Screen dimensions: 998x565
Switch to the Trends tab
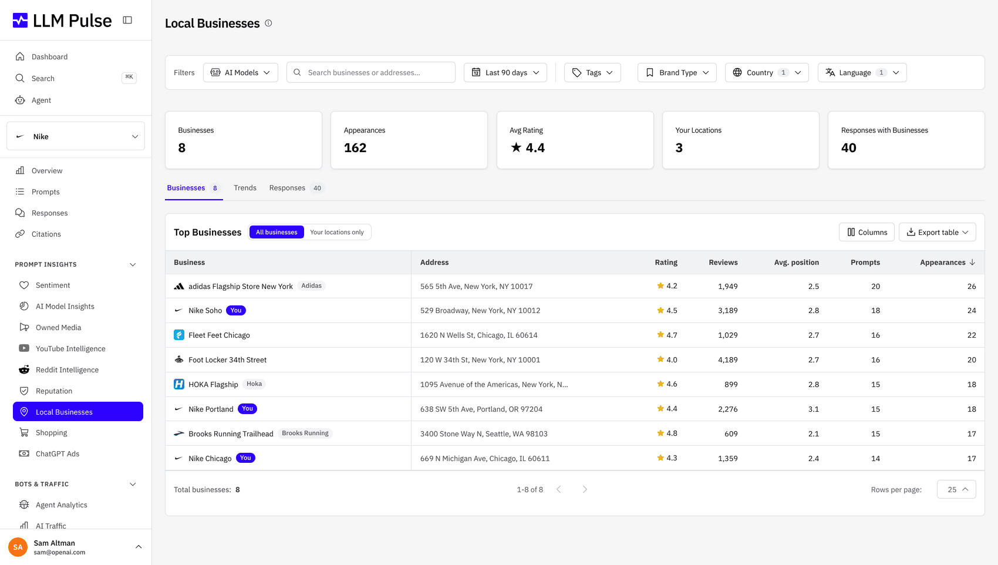coord(245,188)
